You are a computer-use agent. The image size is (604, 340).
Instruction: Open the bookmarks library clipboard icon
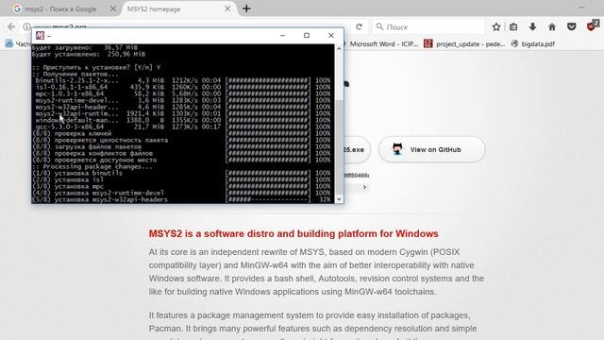[513, 26]
